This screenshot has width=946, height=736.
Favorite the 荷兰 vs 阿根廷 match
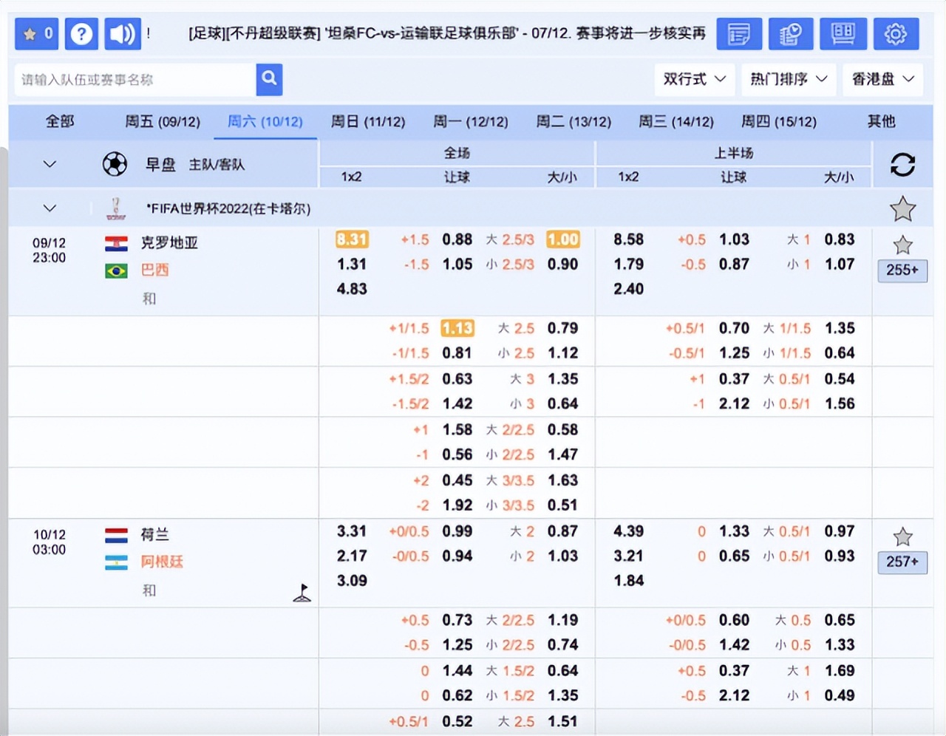[902, 536]
